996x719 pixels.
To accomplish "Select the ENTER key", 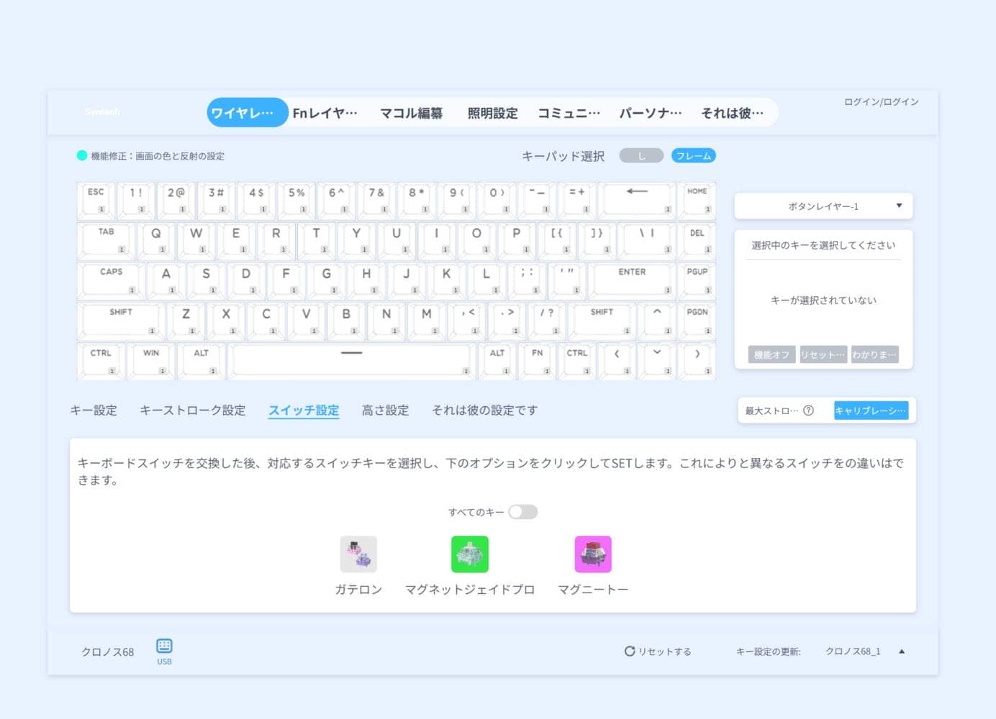I will [632, 280].
